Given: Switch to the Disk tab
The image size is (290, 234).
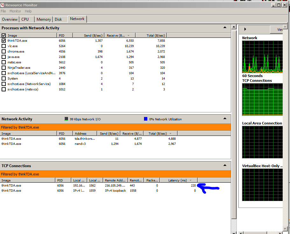Looking at the screenshot, I should pyautogui.click(x=60, y=19).
